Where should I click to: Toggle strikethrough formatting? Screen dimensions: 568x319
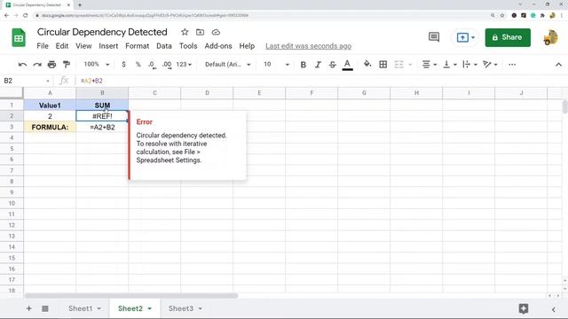click(332, 65)
